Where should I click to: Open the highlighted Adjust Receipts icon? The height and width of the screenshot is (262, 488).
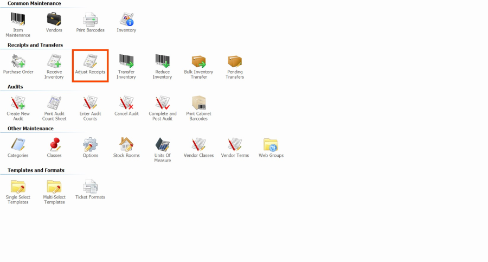pyautogui.click(x=90, y=61)
